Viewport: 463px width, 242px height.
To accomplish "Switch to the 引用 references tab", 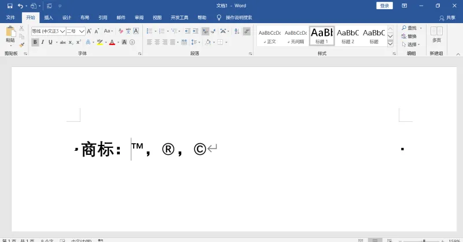I will click(x=103, y=18).
